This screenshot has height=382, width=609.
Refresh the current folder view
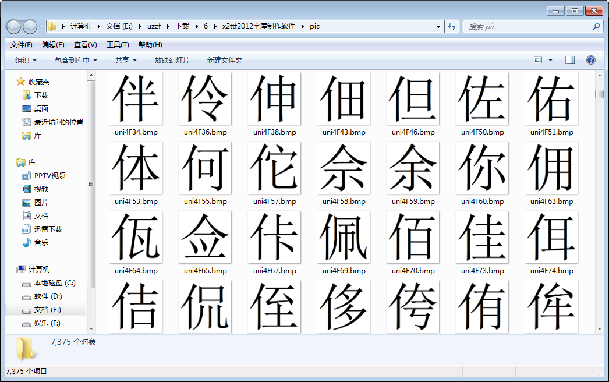point(452,26)
